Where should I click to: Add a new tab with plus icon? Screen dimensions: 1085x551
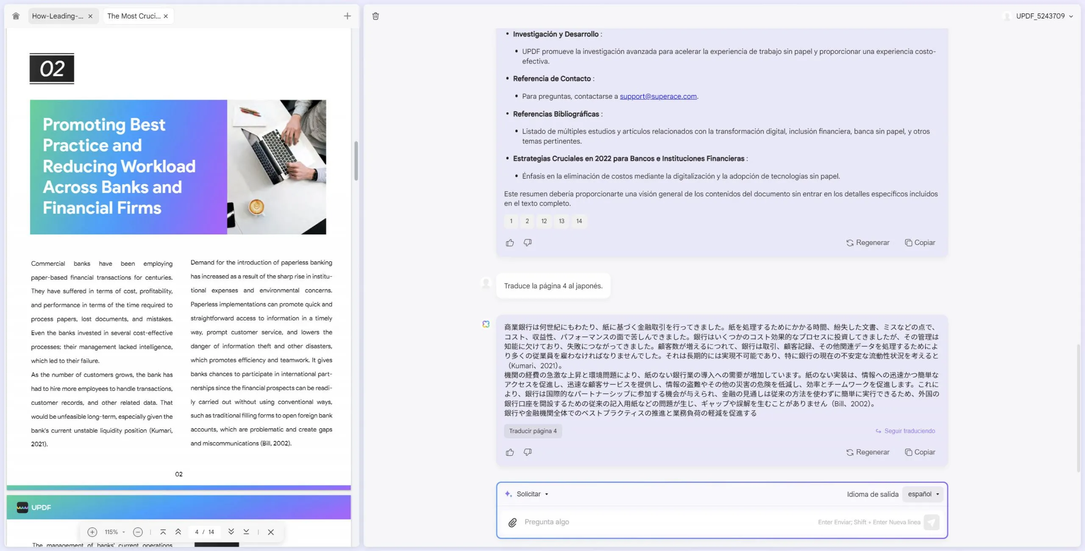tap(347, 16)
